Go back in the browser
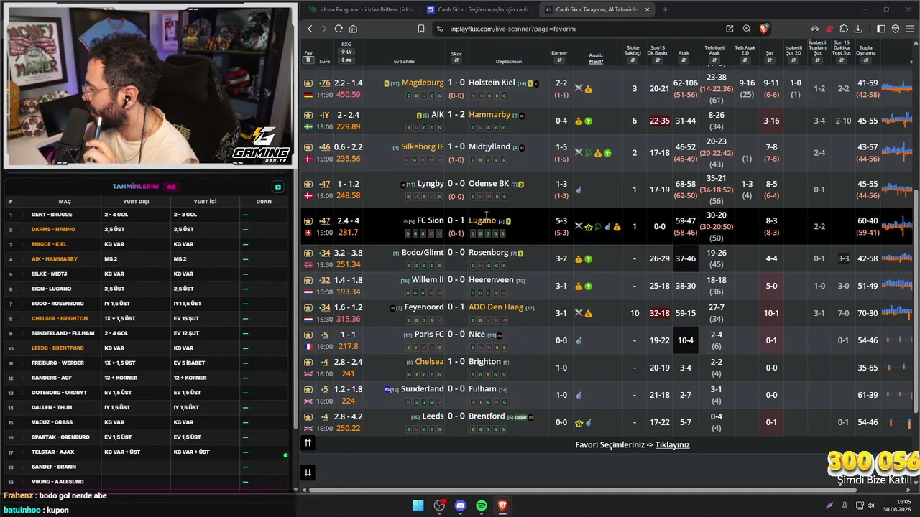The height and width of the screenshot is (517, 920). (310, 29)
